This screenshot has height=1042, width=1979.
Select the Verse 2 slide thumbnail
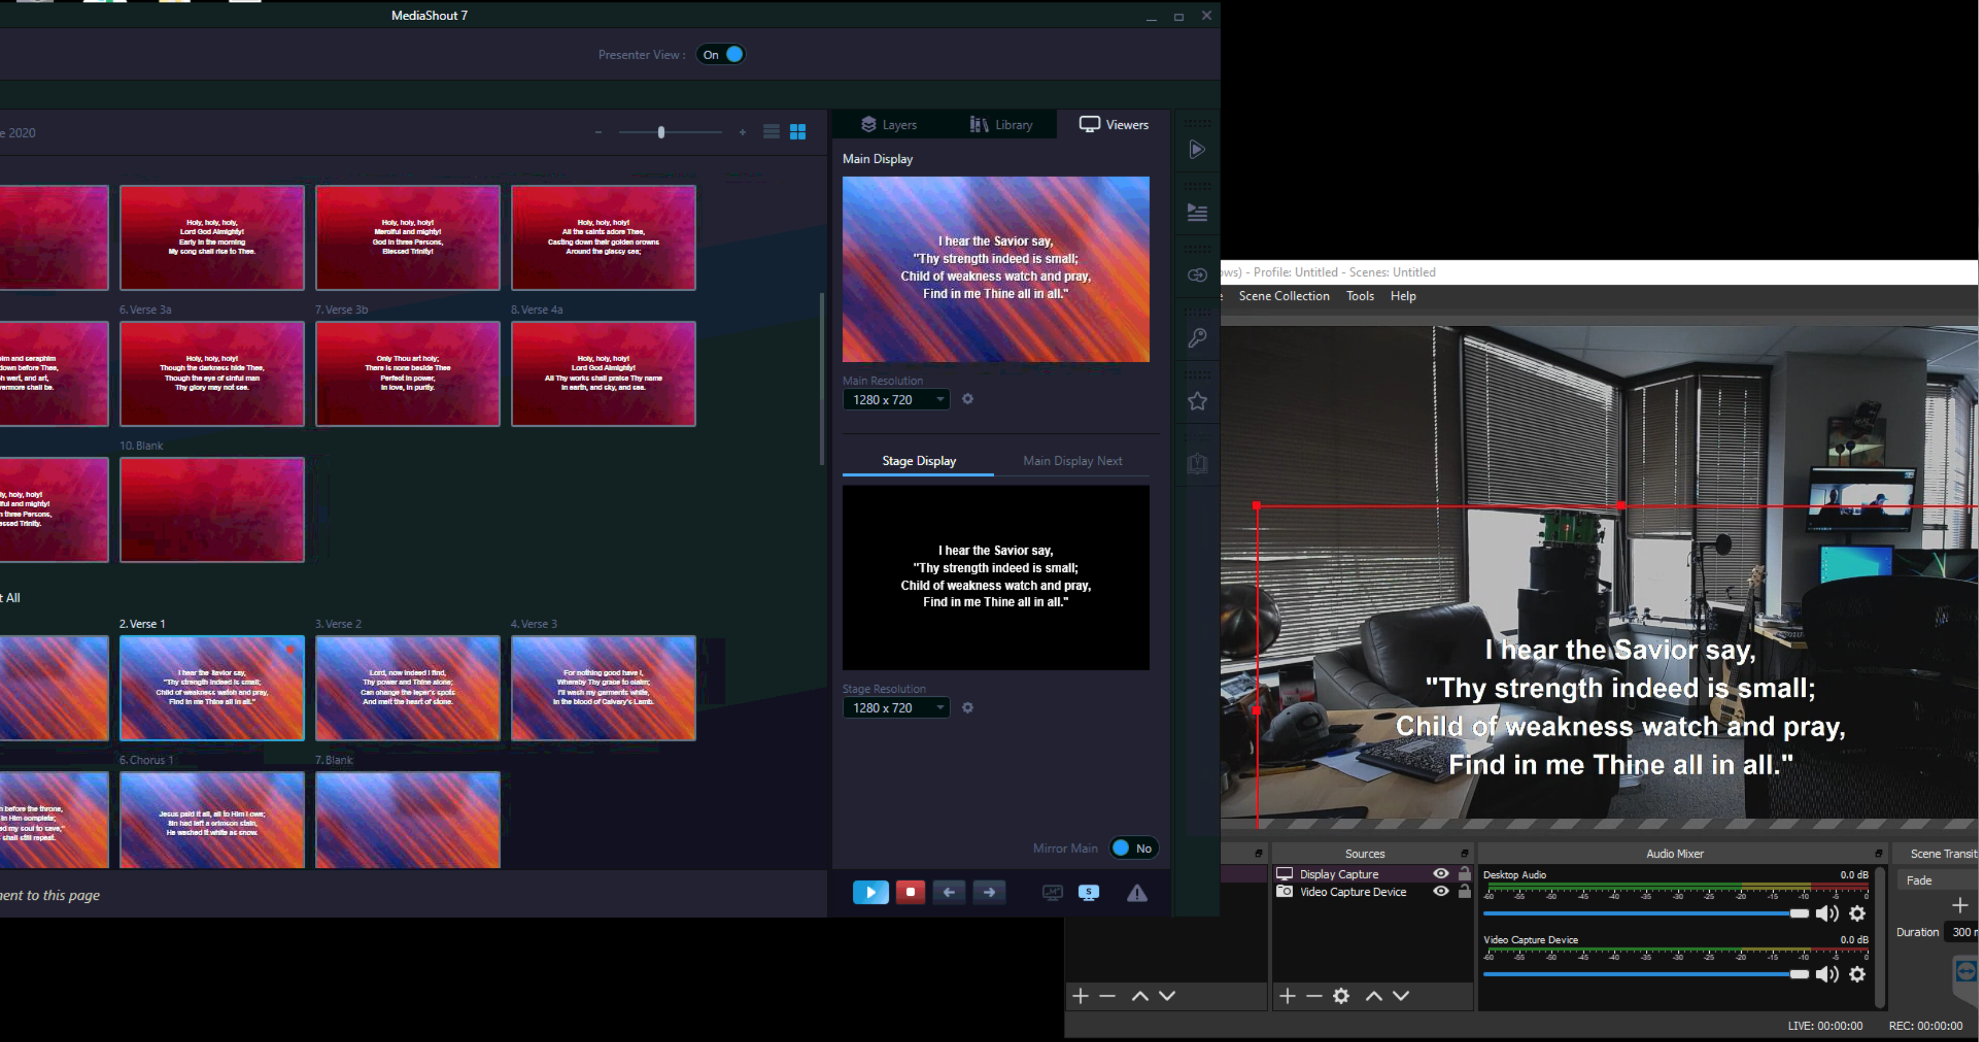408,688
